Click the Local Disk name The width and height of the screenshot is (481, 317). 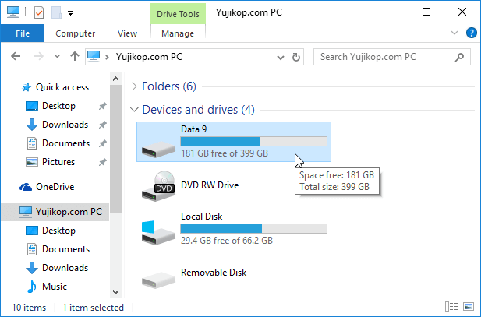tap(202, 217)
